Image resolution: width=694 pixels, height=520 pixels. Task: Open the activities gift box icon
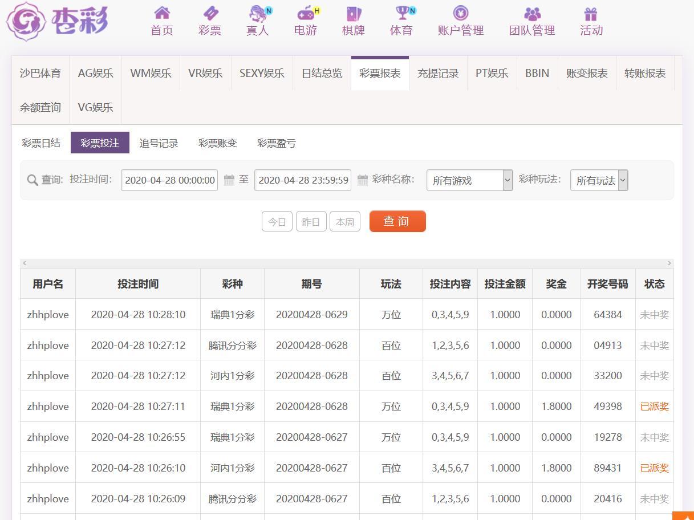591,13
